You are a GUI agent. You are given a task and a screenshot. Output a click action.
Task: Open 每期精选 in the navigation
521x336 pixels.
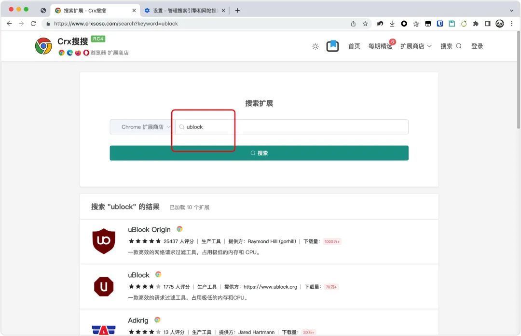tap(381, 46)
